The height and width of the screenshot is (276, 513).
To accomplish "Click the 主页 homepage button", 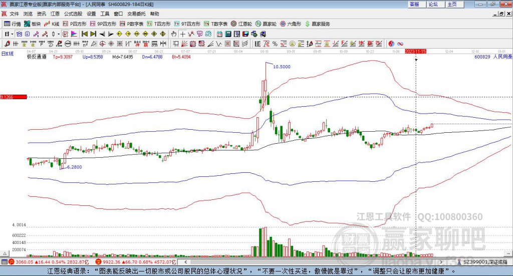I will [x=454, y=4].
